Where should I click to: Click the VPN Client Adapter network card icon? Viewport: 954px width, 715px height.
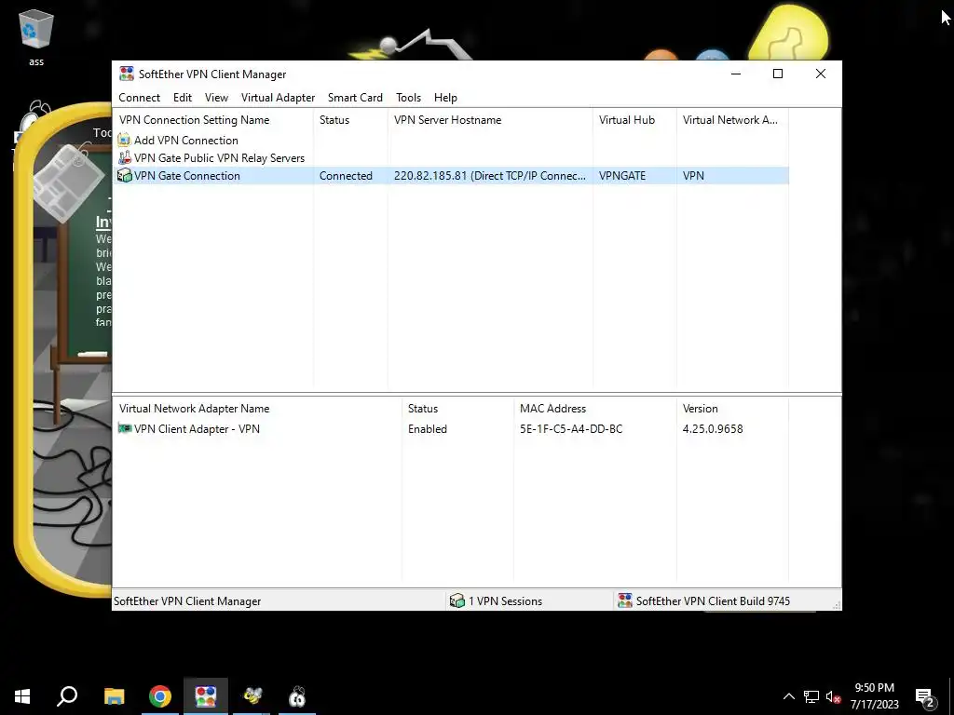pyautogui.click(x=124, y=428)
